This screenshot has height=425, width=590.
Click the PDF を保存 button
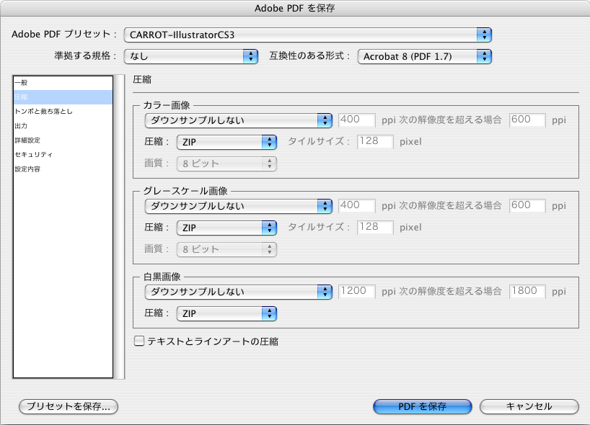click(x=422, y=406)
